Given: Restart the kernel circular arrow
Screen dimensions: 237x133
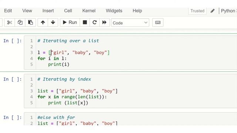Looking at the screenshot, I should (95, 23).
